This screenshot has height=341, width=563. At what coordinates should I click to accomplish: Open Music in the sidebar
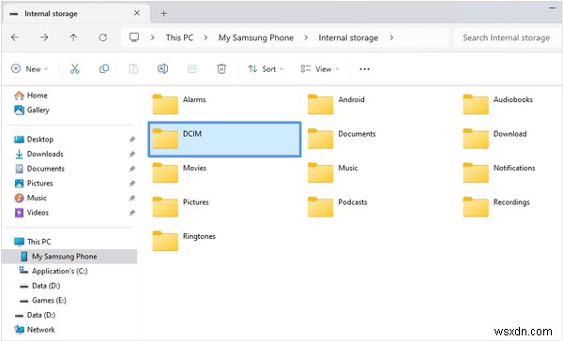pos(31,199)
